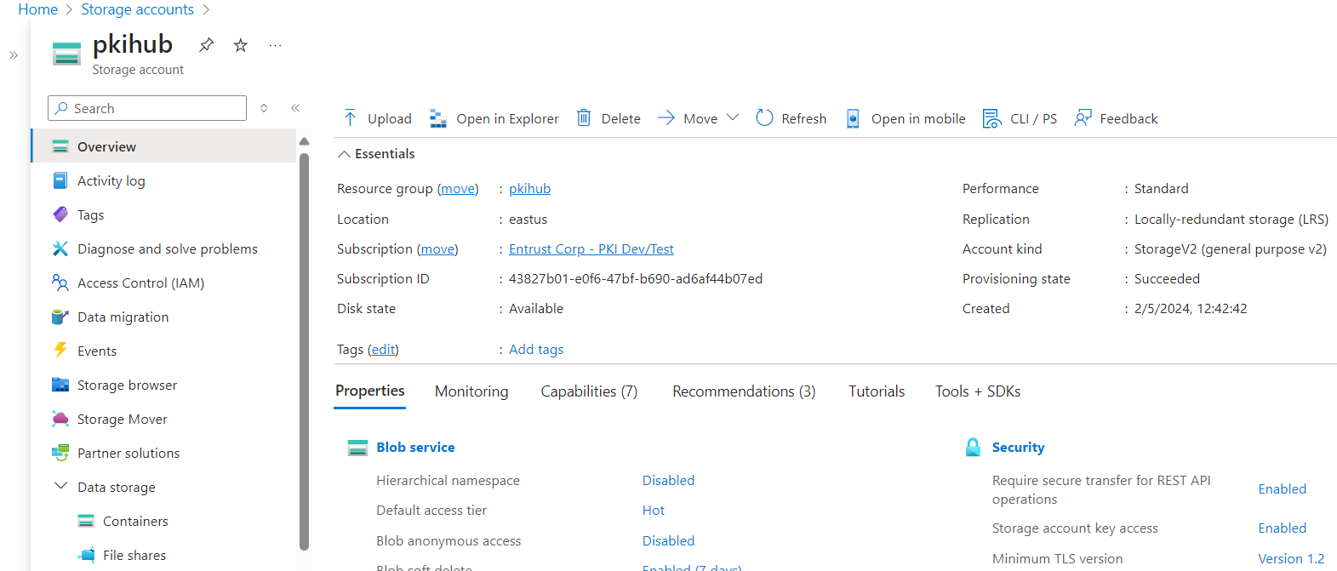Pin the pkihub storage account
The image size is (1337, 571).
(206, 45)
